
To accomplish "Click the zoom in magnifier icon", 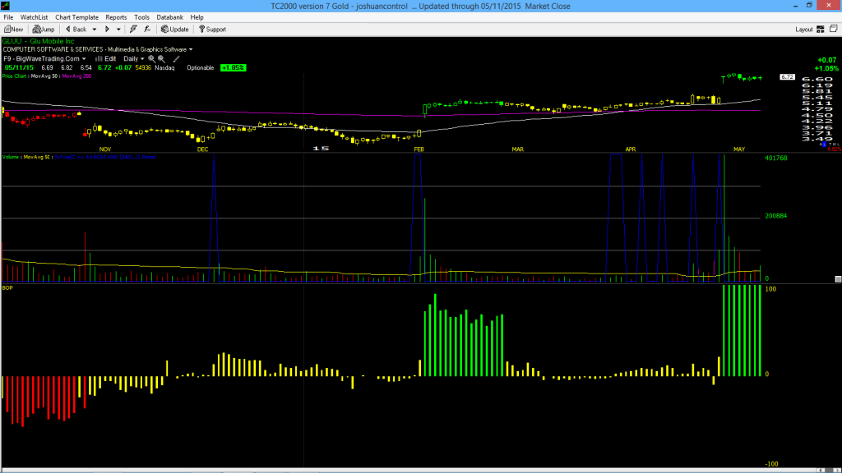I will click(x=152, y=58).
